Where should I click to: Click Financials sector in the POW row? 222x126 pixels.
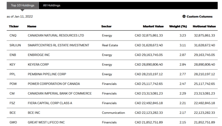(109, 84)
